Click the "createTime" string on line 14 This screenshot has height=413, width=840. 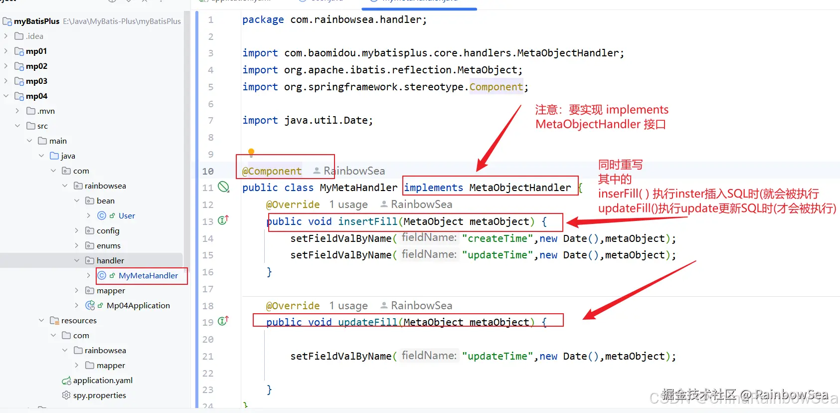click(498, 238)
